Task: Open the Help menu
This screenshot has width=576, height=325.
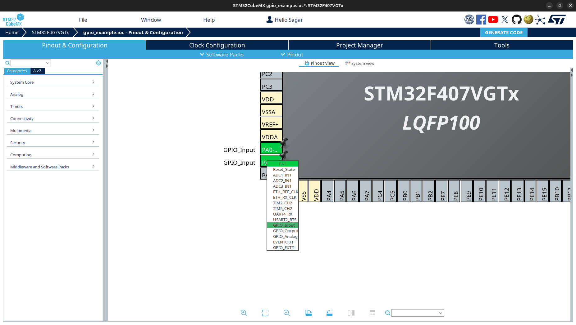Action: point(209,20)
